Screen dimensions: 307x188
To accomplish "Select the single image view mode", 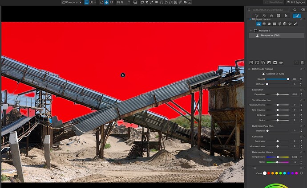I will coord(87,2).
